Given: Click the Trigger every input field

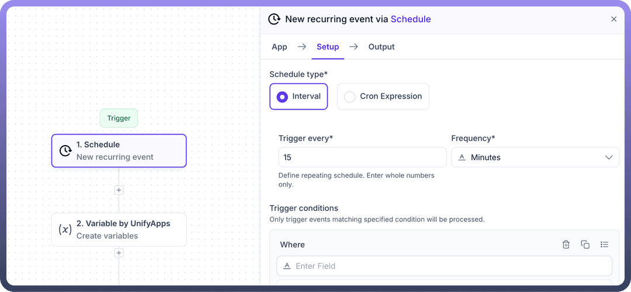Looking at the screenshot, I should (x=362, y=157).
